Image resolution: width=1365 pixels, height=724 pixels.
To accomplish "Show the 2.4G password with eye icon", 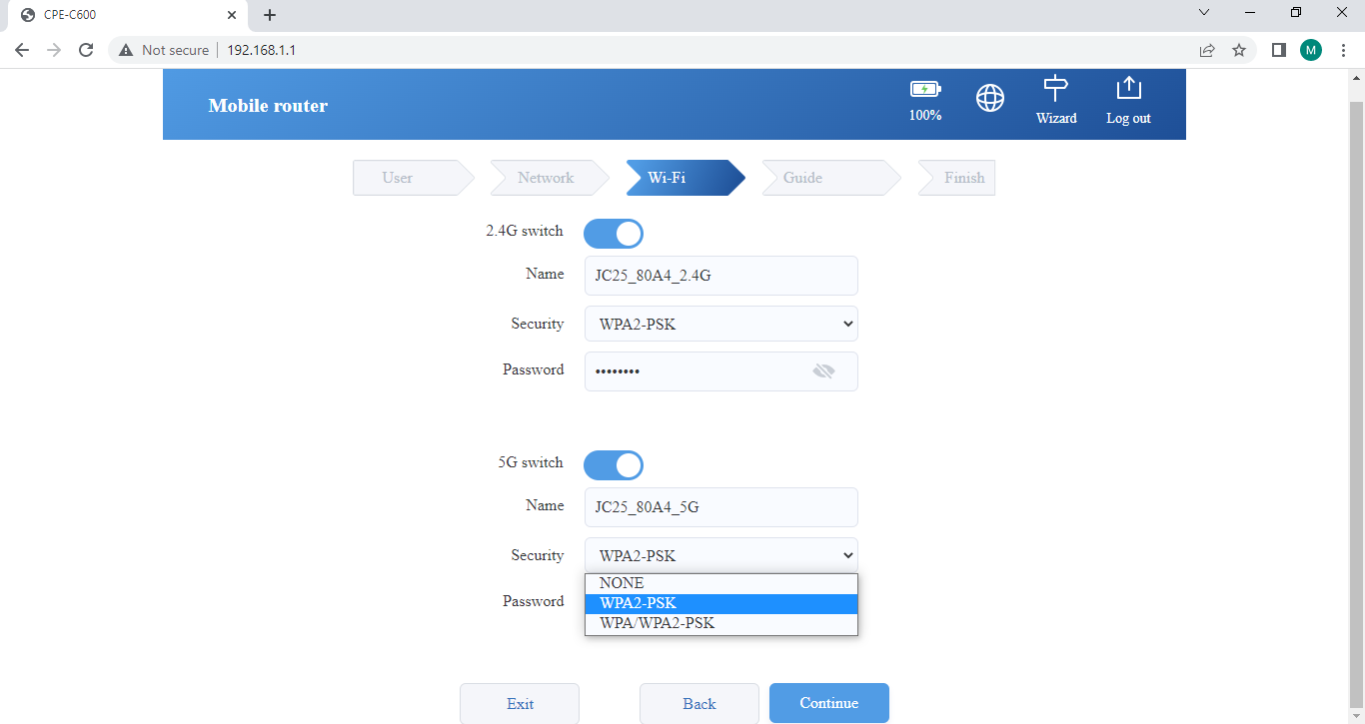I will 823,371.
